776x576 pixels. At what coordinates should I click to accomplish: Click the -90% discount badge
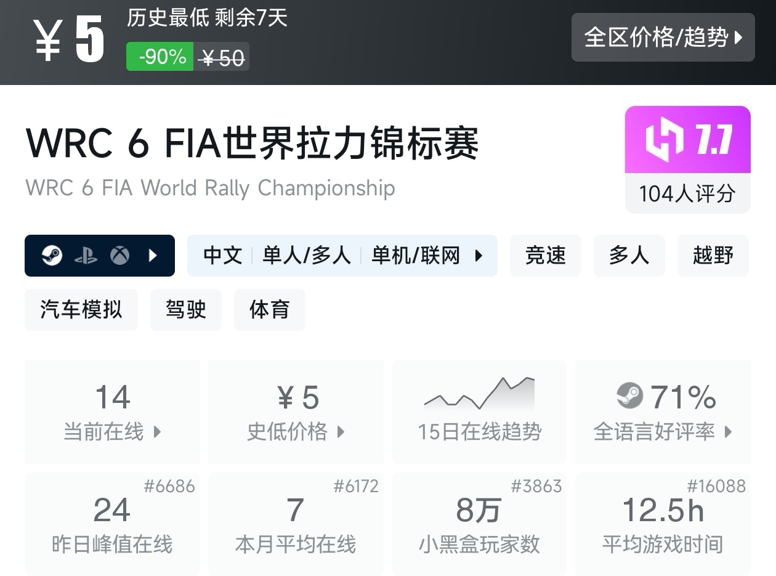click(x=160, y=57)
